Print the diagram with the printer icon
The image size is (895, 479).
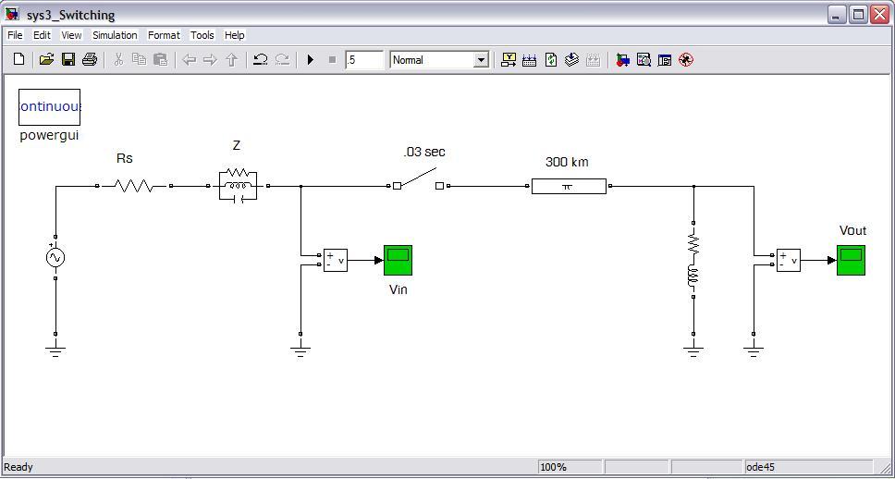pos(90,60)
